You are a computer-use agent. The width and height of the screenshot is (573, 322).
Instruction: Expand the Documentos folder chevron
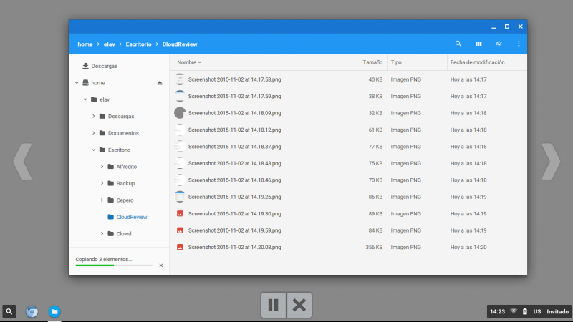coord(94,133)
